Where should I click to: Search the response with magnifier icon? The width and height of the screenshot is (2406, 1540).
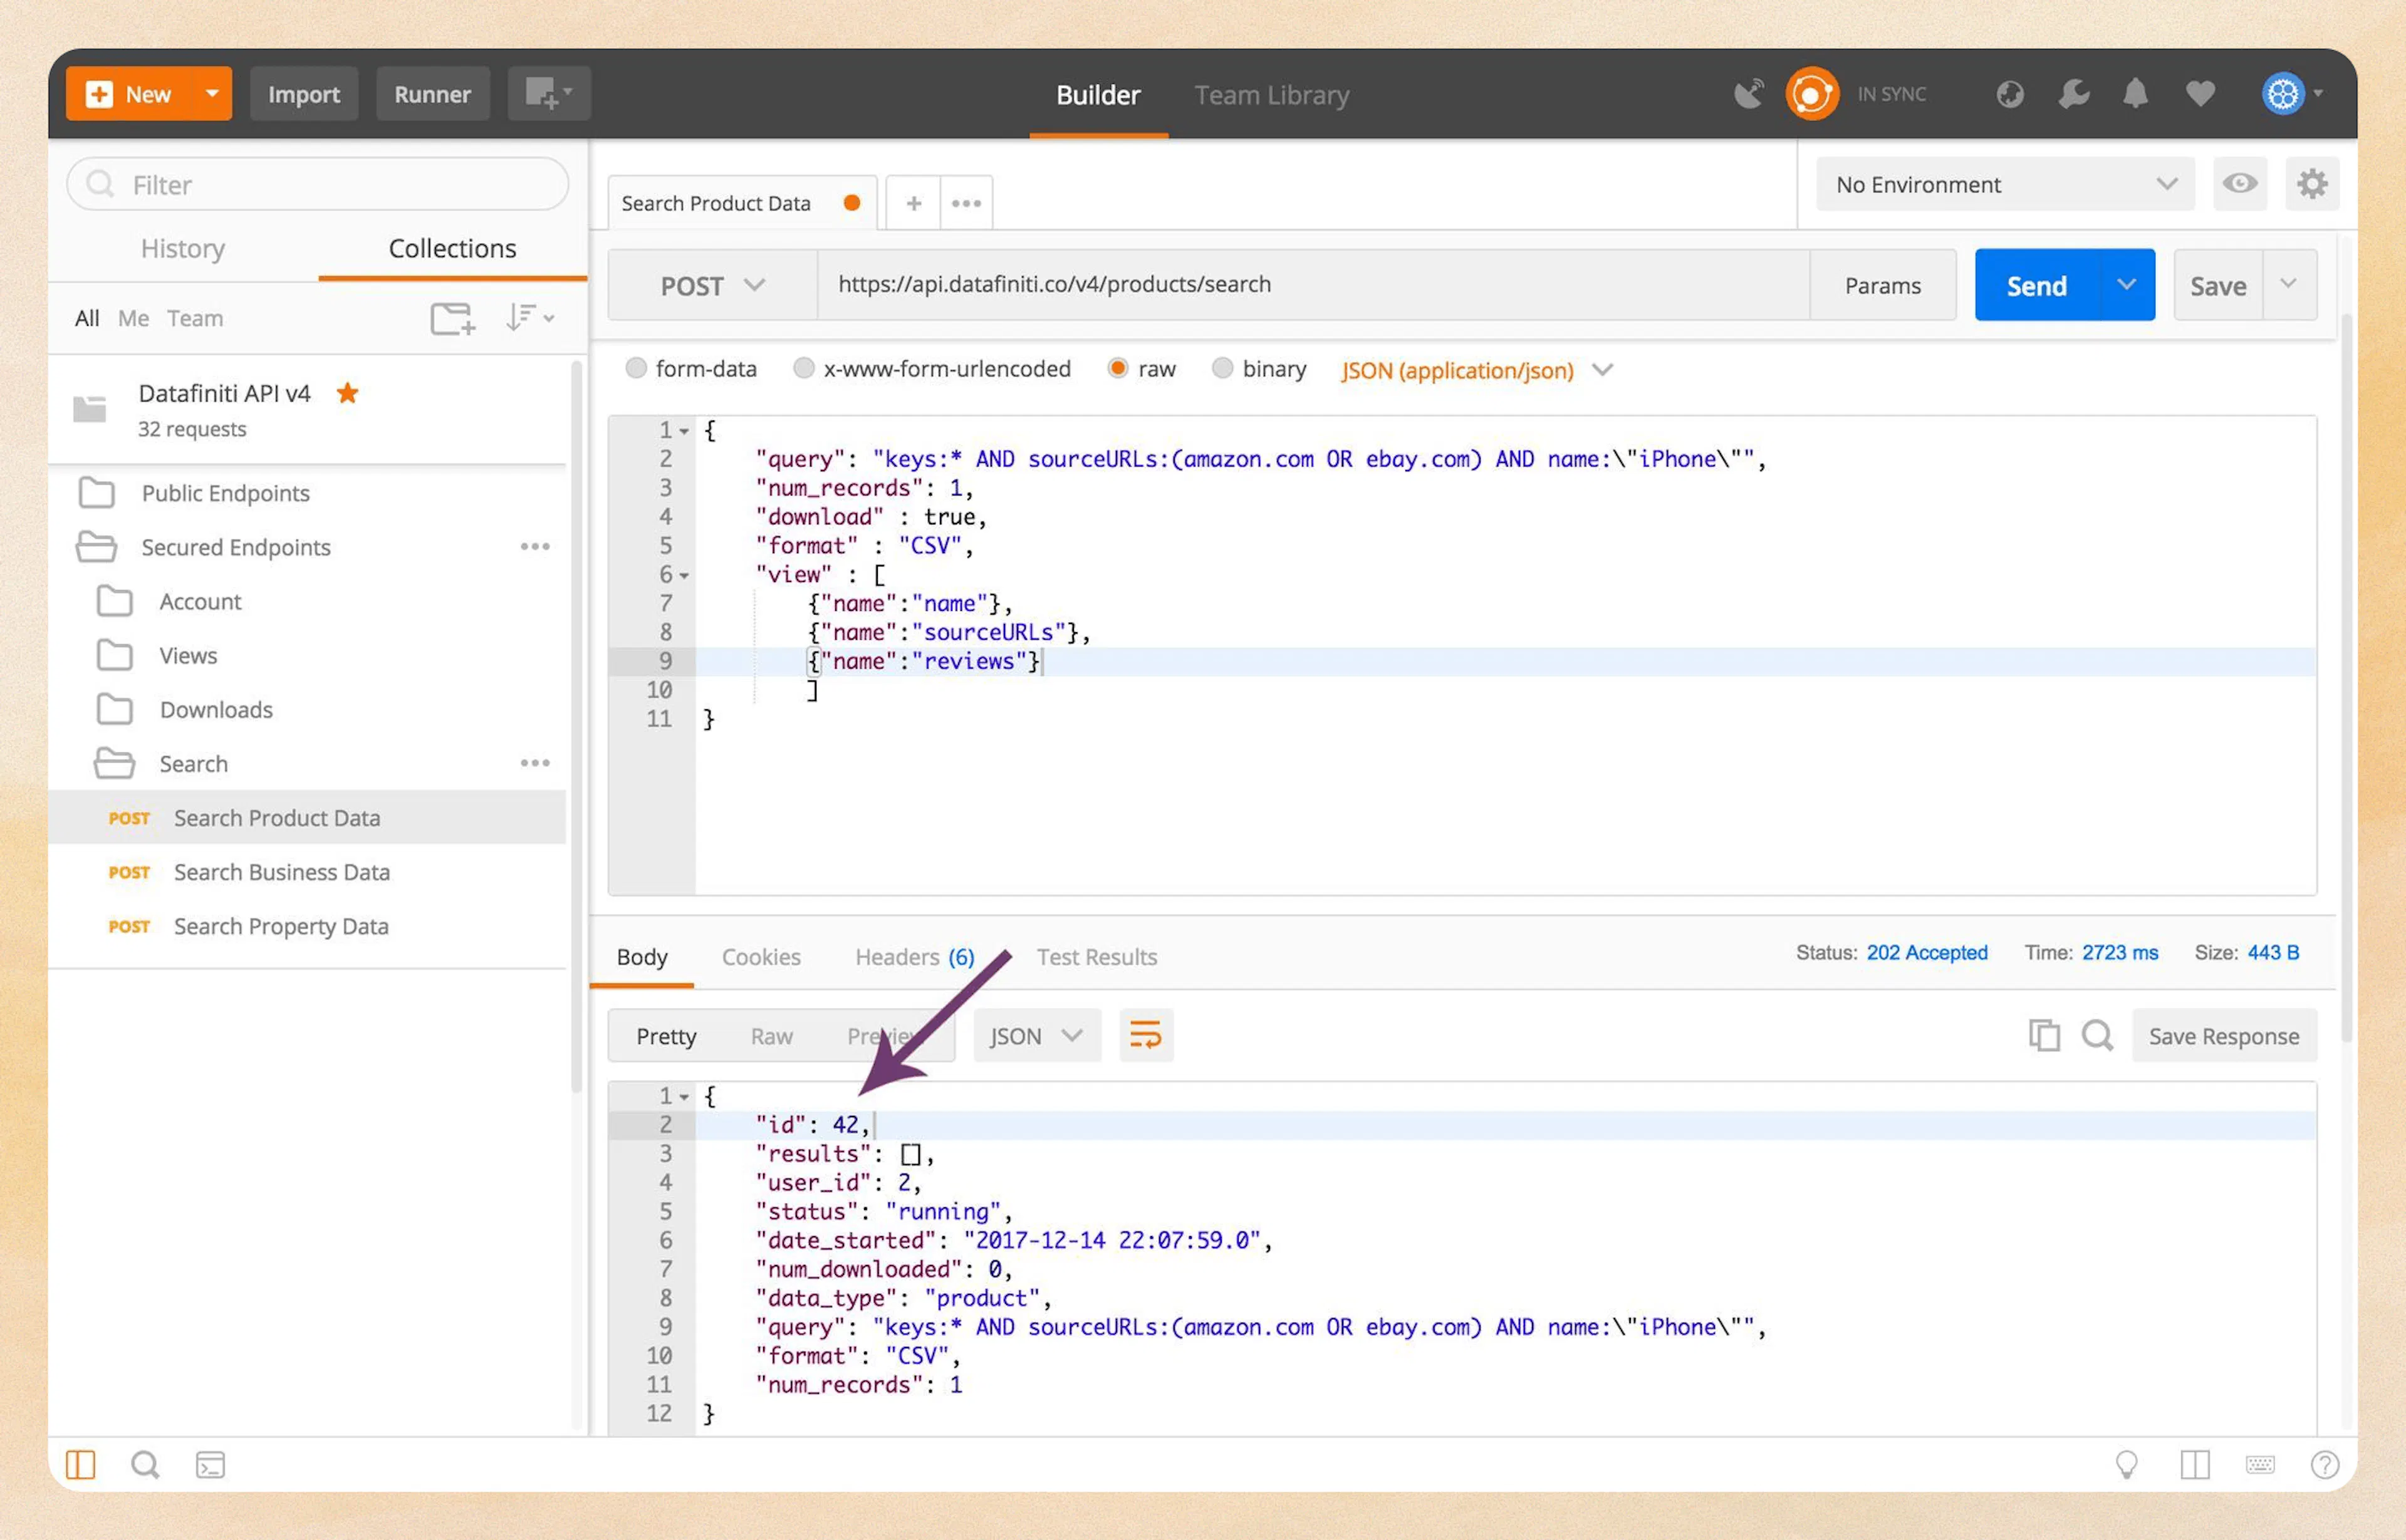click(x=2097, y=1035)
